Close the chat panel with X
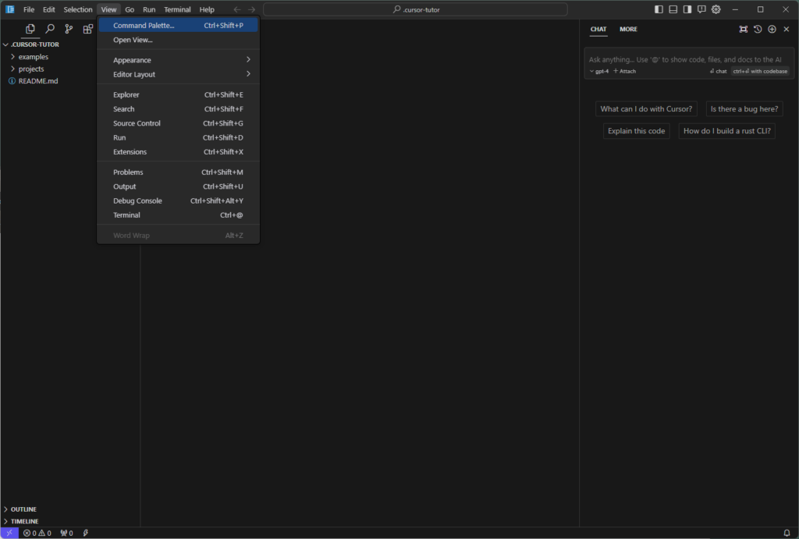799x539 pixels. pos(787,29)
